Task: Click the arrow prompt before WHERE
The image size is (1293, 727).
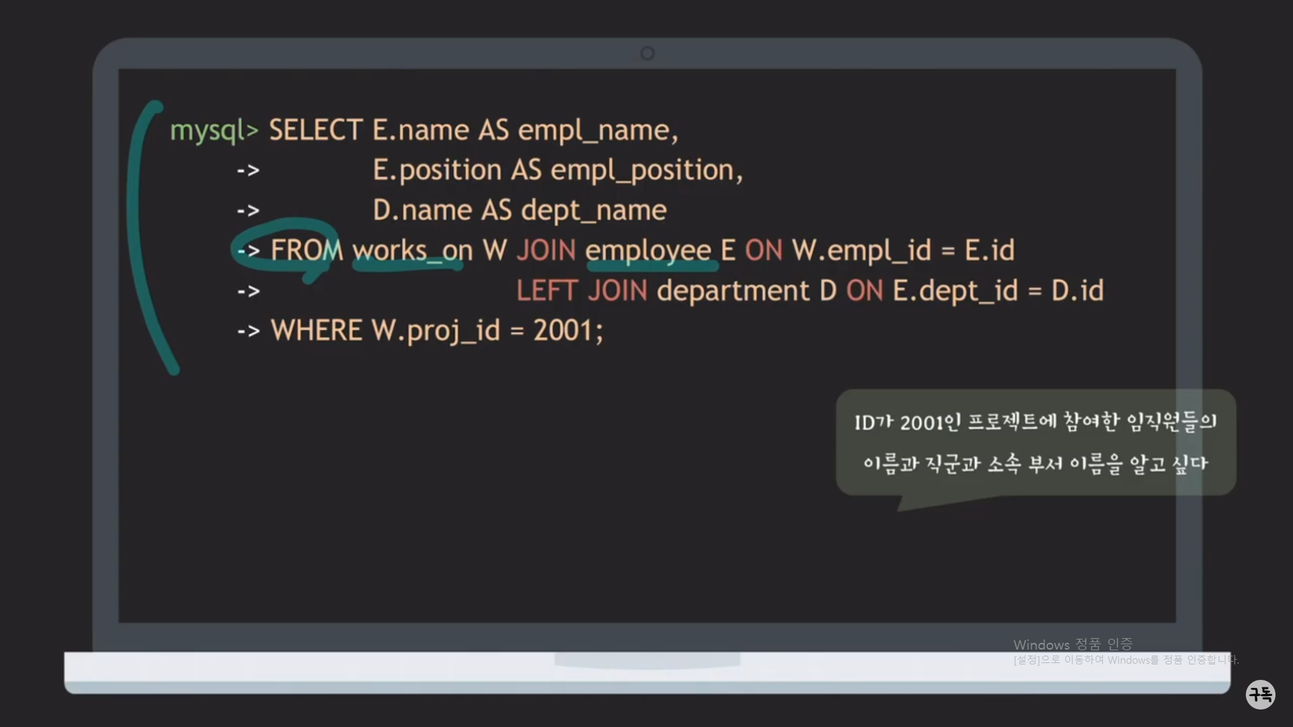Action: pyautogui.click(x=248, y=331)
